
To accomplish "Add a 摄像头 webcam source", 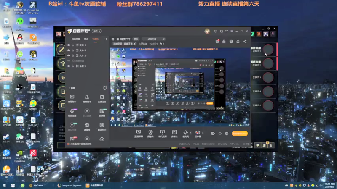I will (150, 134).
